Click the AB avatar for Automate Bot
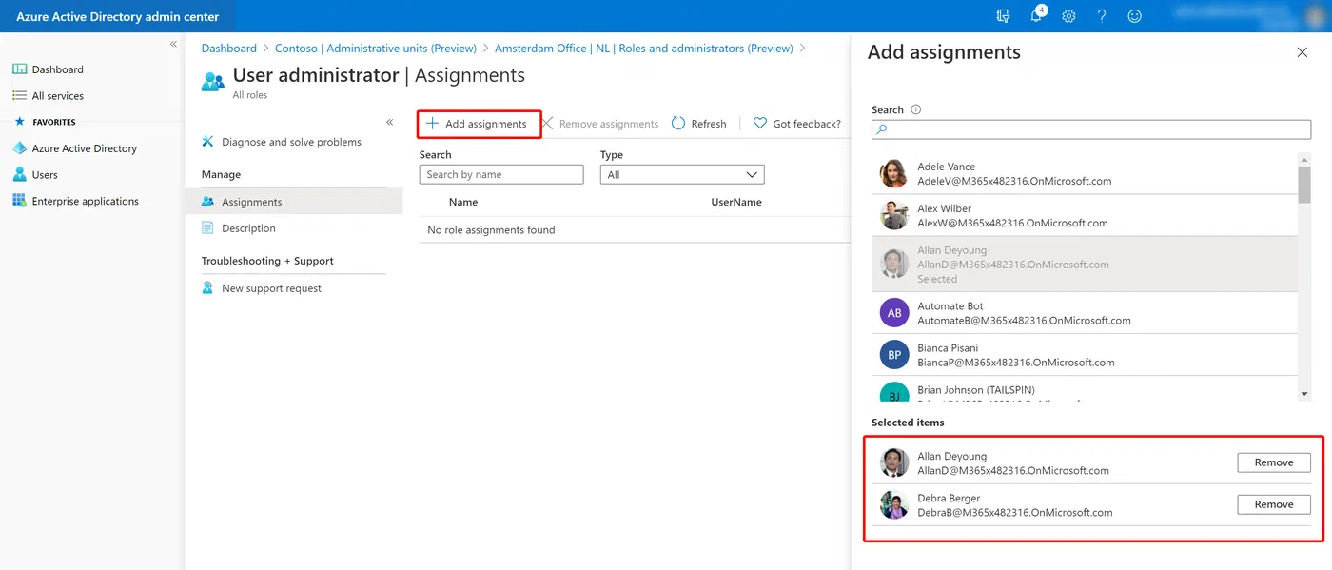The image size is (1332, 570). click(x=894, y=313)
